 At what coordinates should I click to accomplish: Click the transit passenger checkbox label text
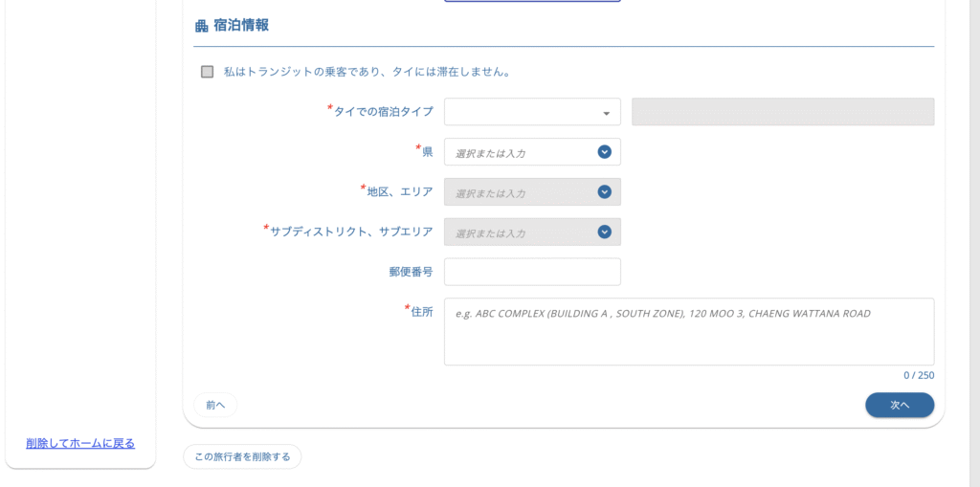(367, 72)
